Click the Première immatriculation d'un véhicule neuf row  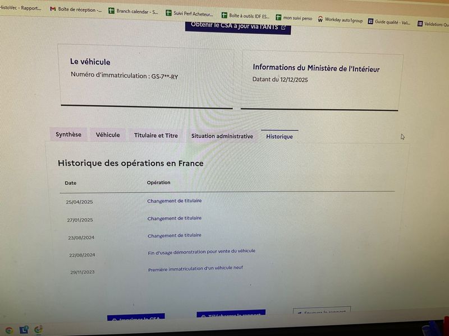(x=195, y=269)
